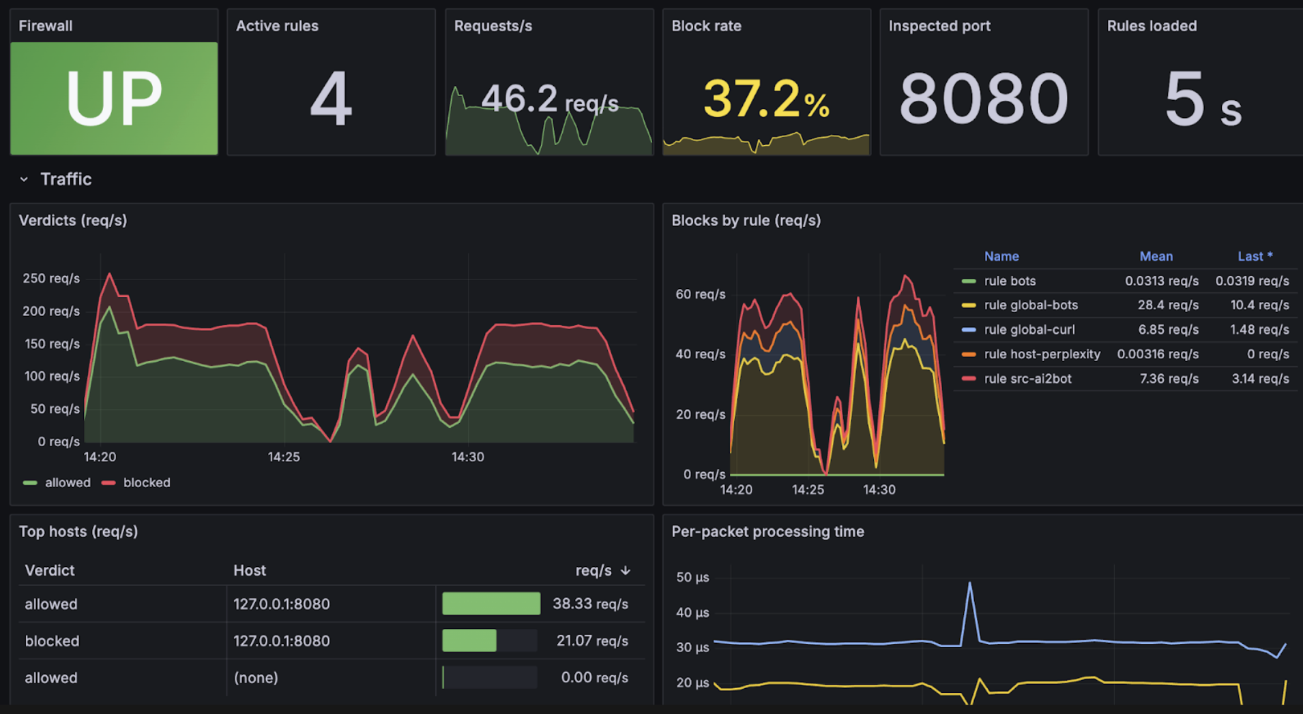Click 14:30 tick on Blocks by rule chart
This screenshot has height=714, width=1303.
tap(879, 489)
